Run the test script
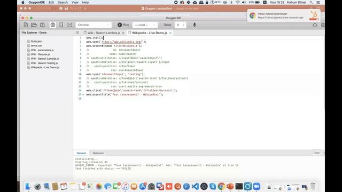 (x=123, y=25)
